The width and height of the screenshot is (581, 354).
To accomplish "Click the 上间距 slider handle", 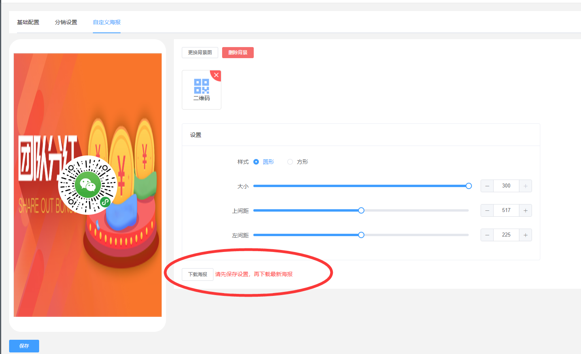I will [x=361, y=210].
